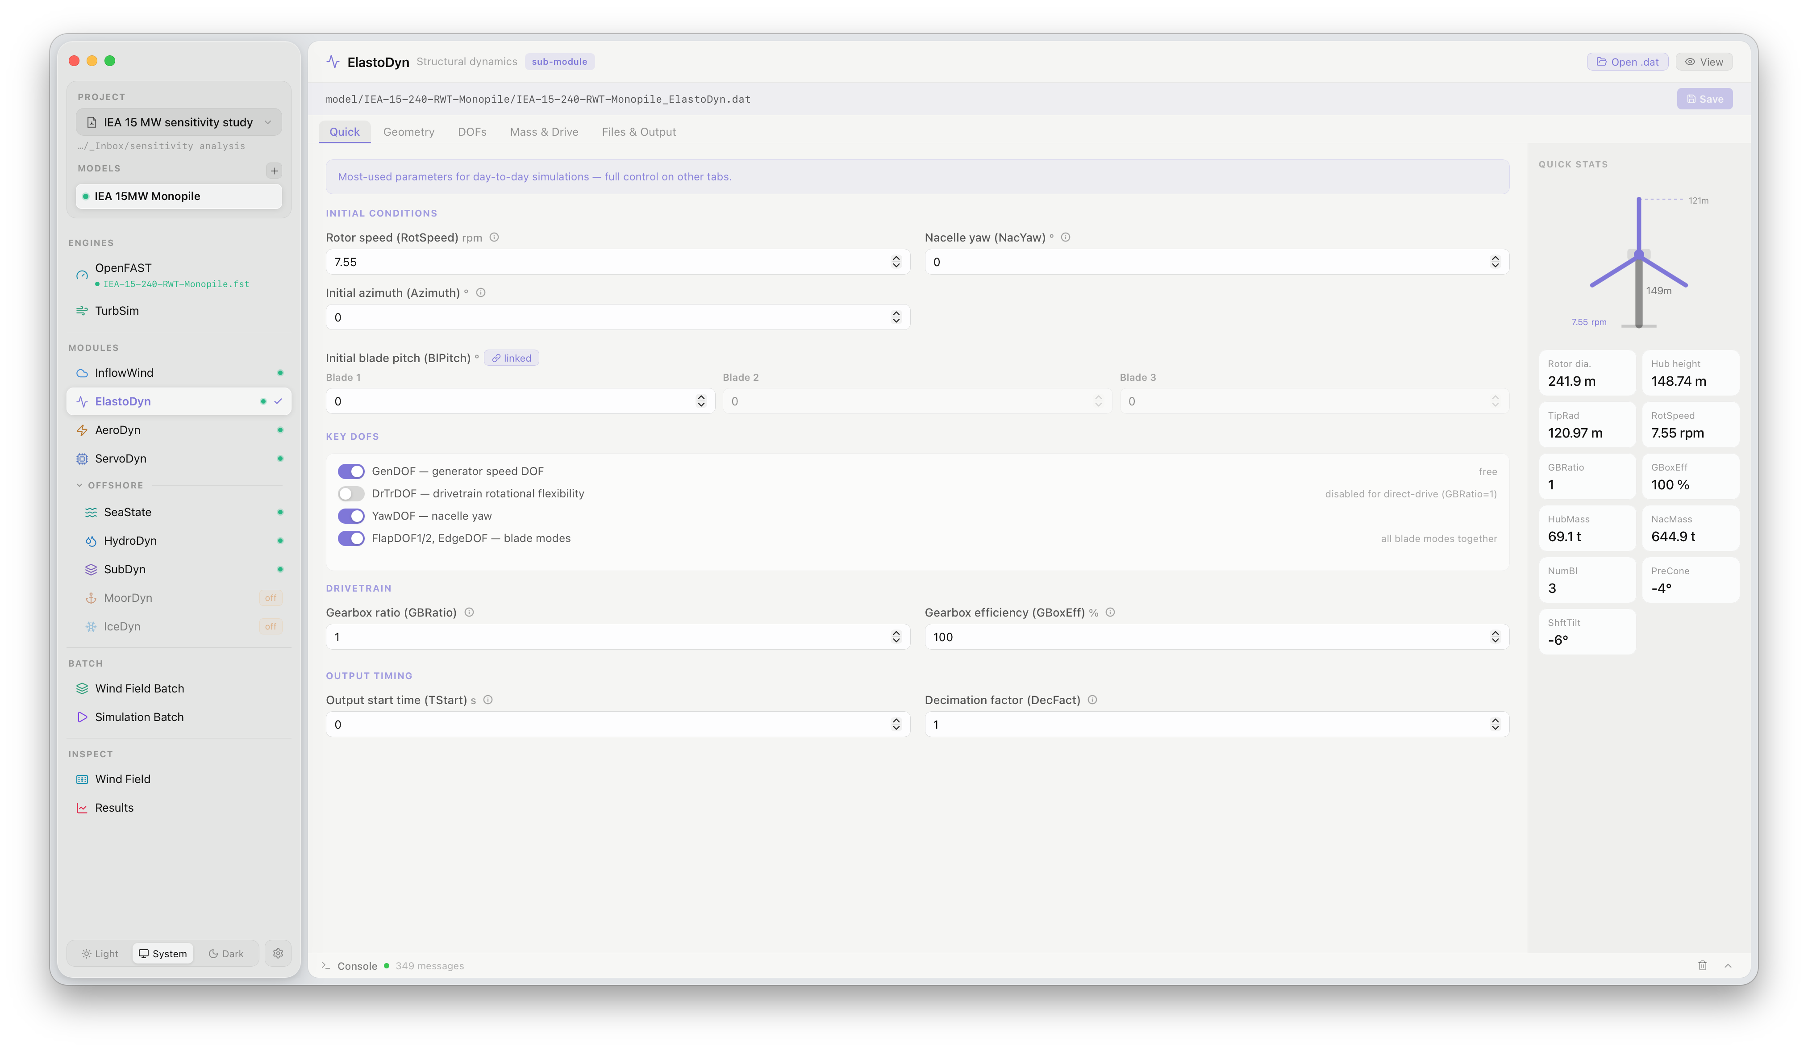Toggle MoorDyn off badge
The width and height of the screenshot is (1808, 1051).
271,598
